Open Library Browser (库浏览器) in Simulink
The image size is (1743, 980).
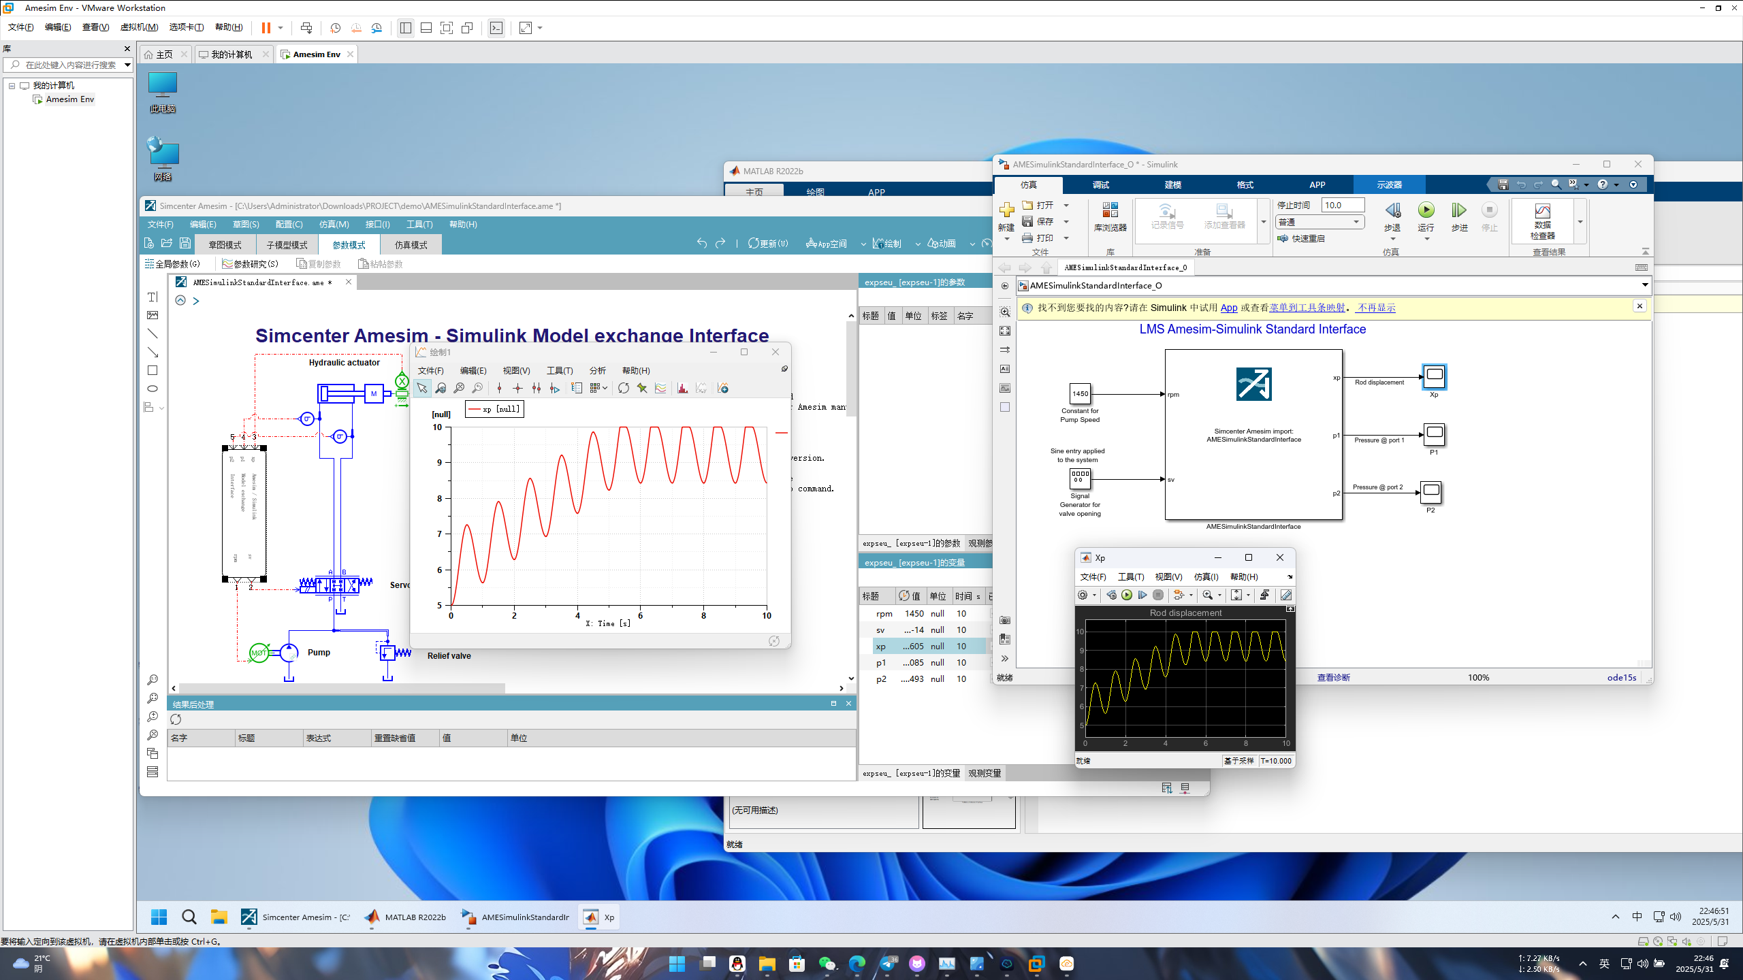[1110, 216]
